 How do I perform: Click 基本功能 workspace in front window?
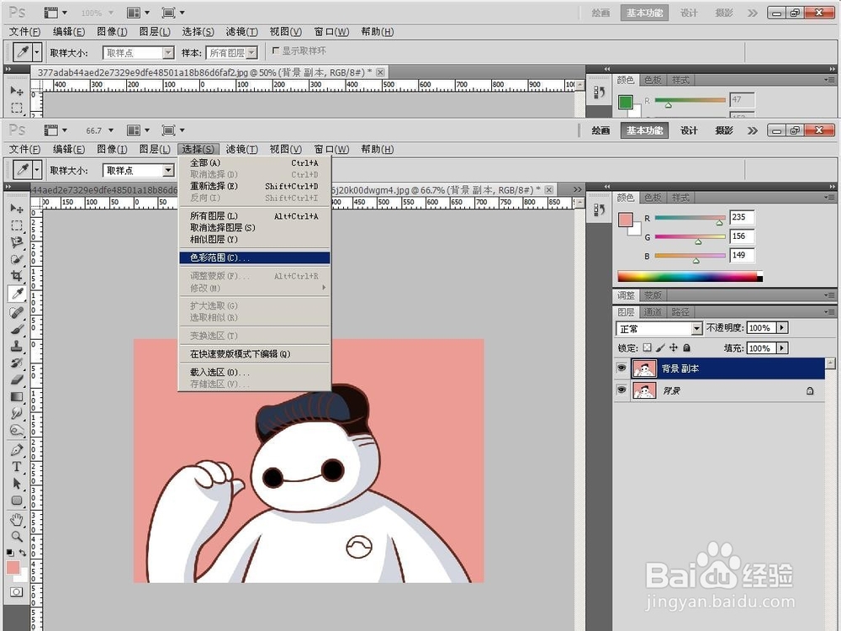click(645, 130)
